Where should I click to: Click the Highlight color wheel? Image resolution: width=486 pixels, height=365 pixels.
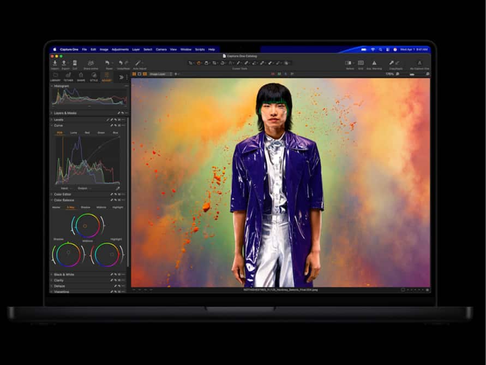(111, 255)
